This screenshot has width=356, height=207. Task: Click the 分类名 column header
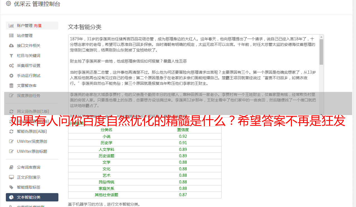[107, 130]
